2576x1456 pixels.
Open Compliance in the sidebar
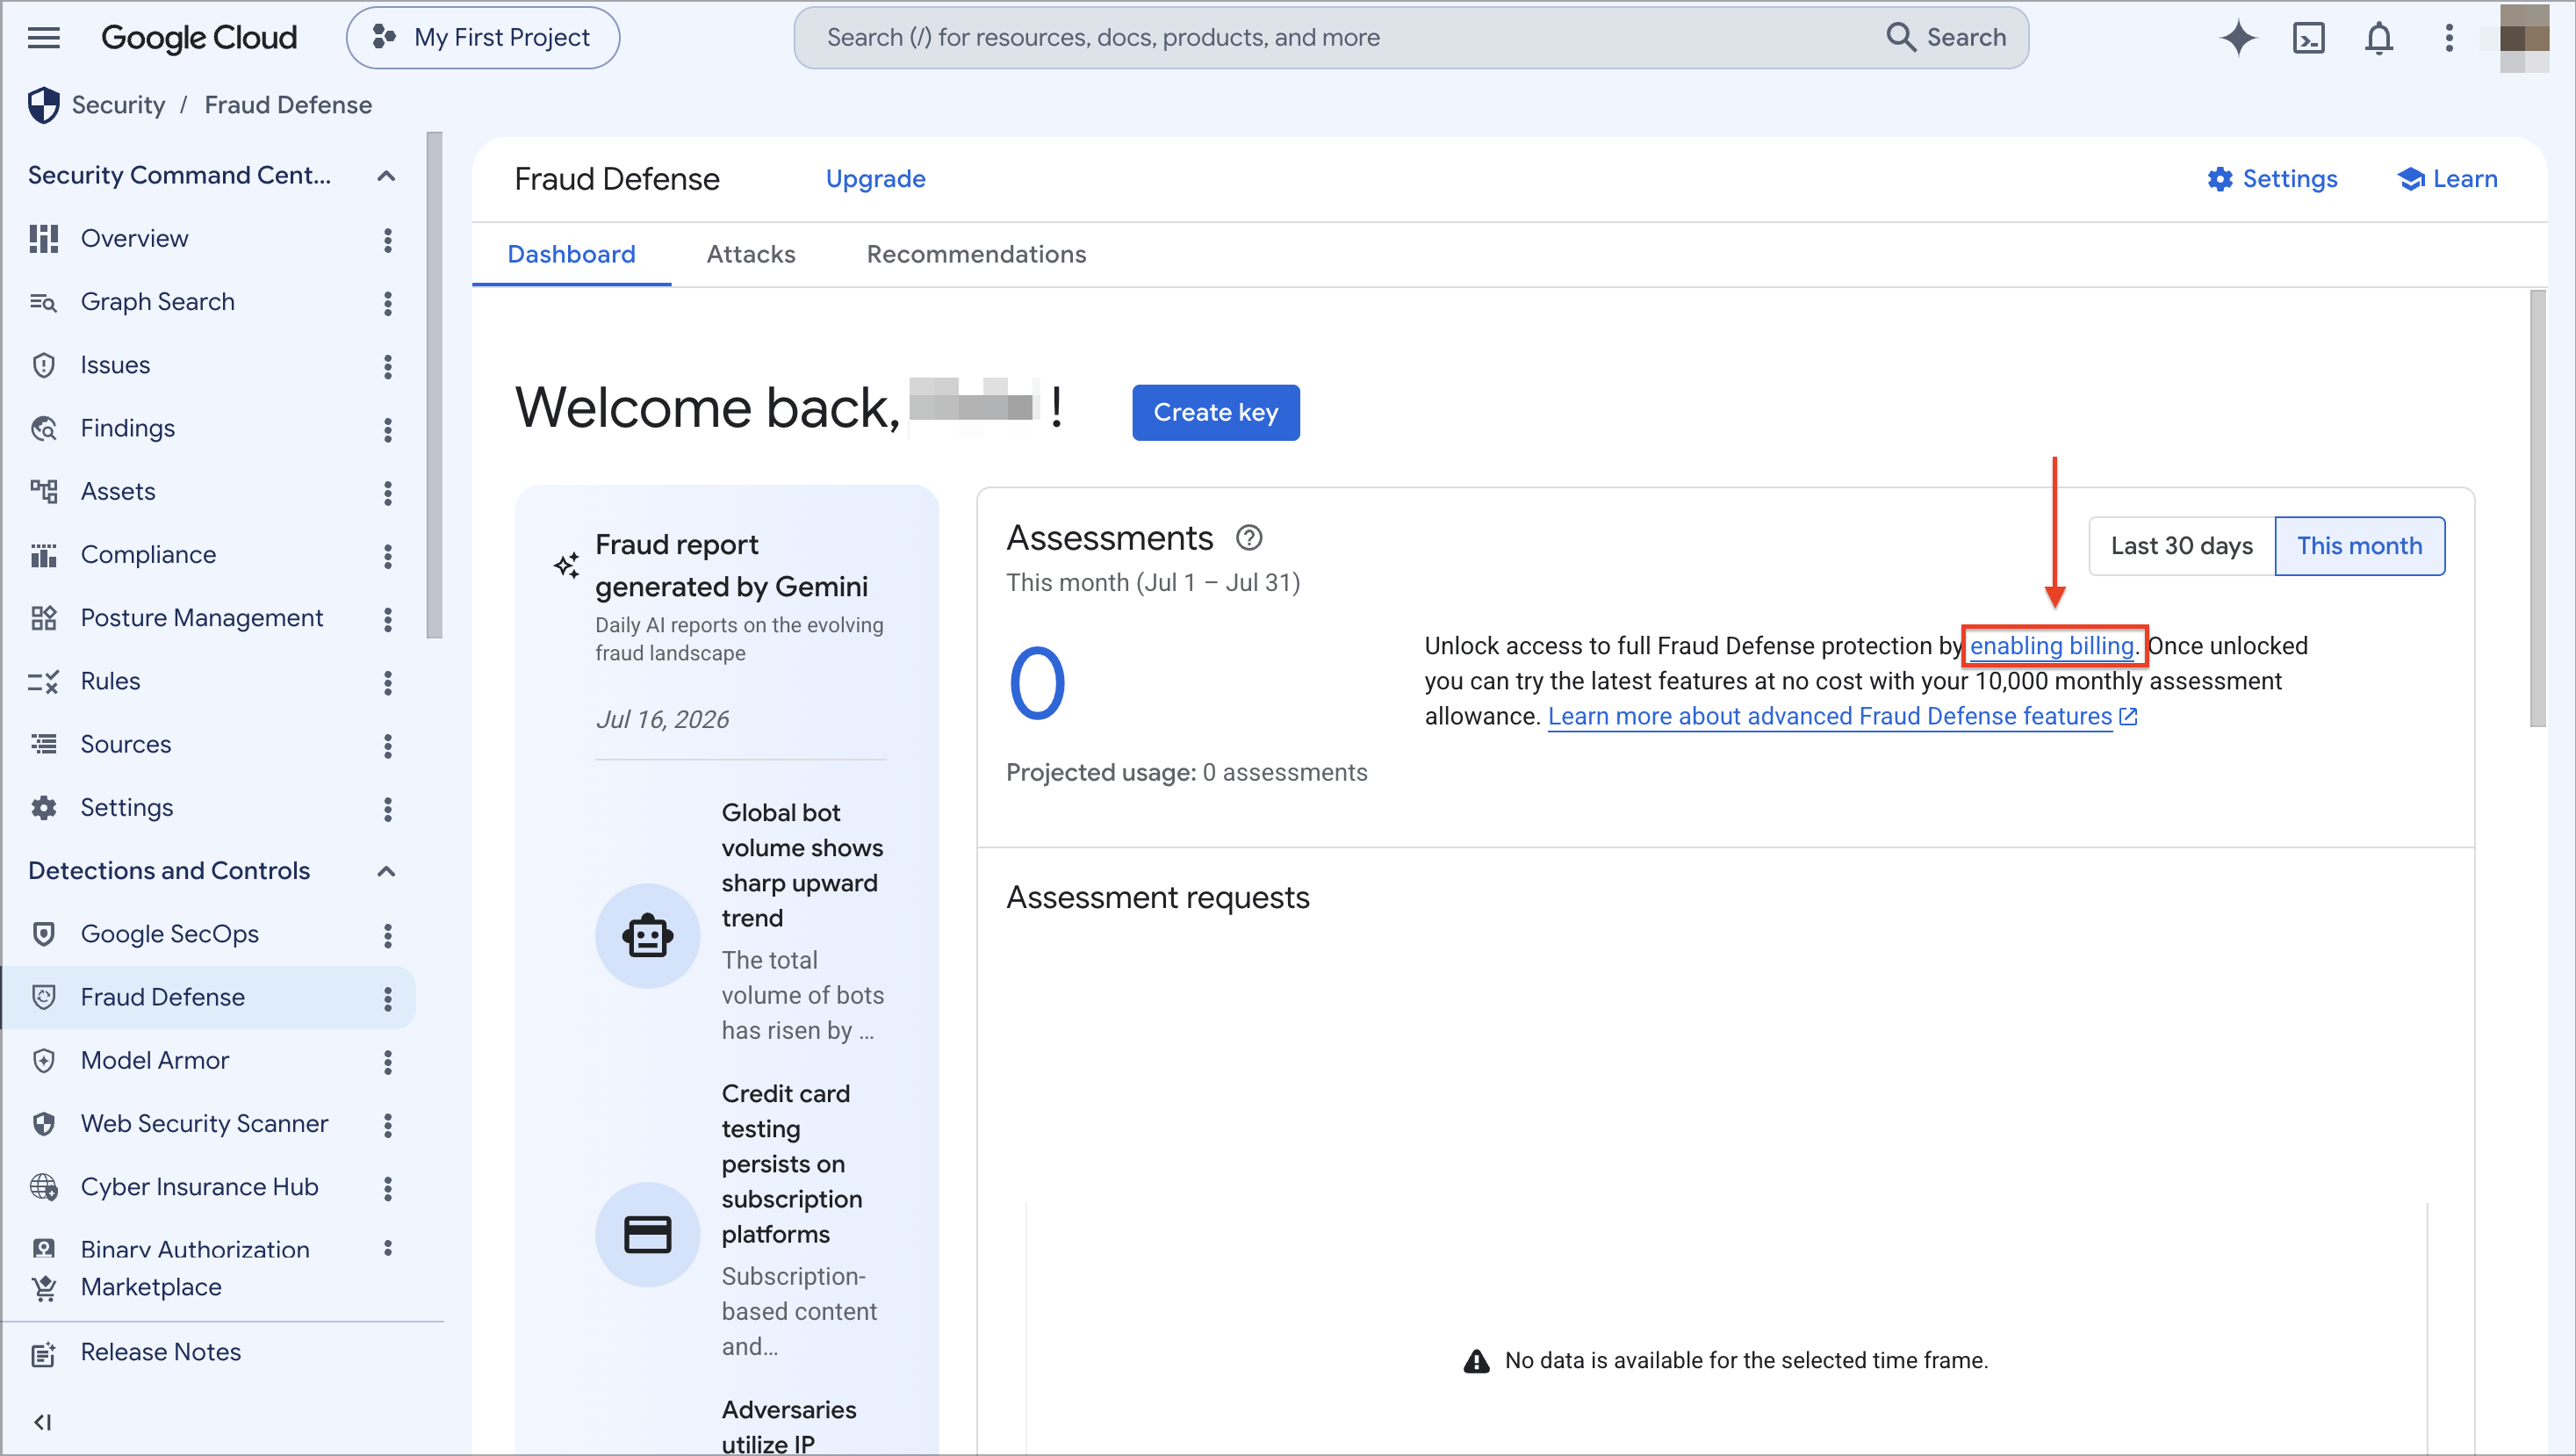[148, 554]
